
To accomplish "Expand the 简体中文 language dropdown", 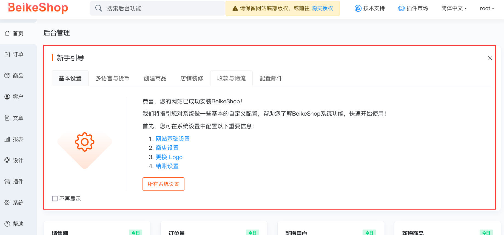I will (454, 8).
